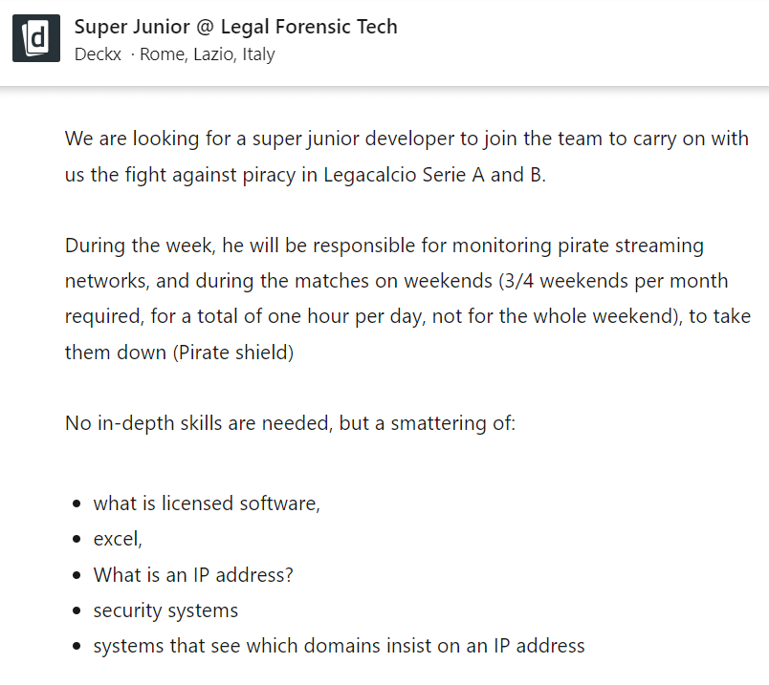The image size is (769, 685).
Task: Click the bullet beside 'what is licensed software,'
Action: [x=77, y=504]
